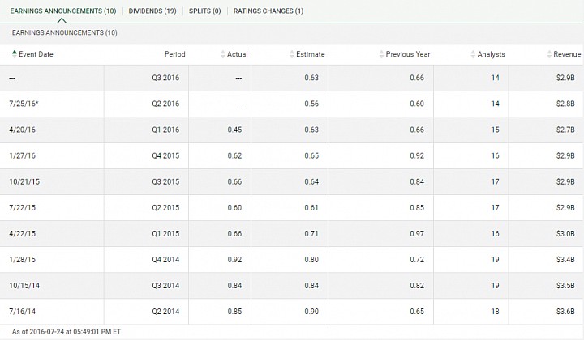Viewport: 584px width, 340px height.
Task: Select analysts count 16 in Q4 2015 row
Action: [x=495, y=155]
